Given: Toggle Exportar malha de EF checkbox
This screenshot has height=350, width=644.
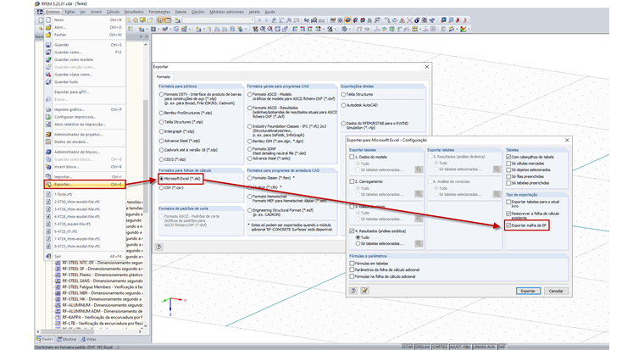Looking at the screenshot, I should coord(509,225).
